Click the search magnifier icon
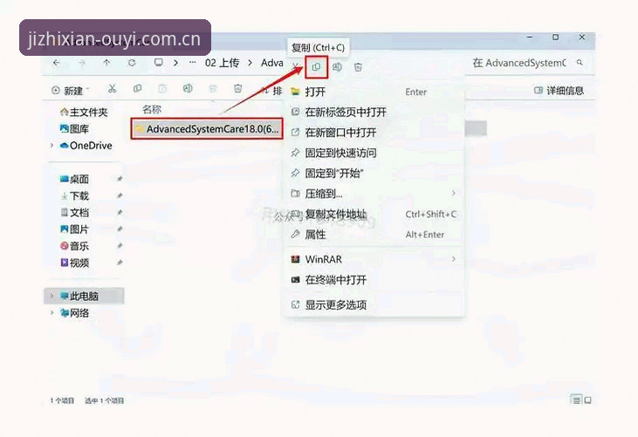This screenshot has width=638, height=437. 580,63
